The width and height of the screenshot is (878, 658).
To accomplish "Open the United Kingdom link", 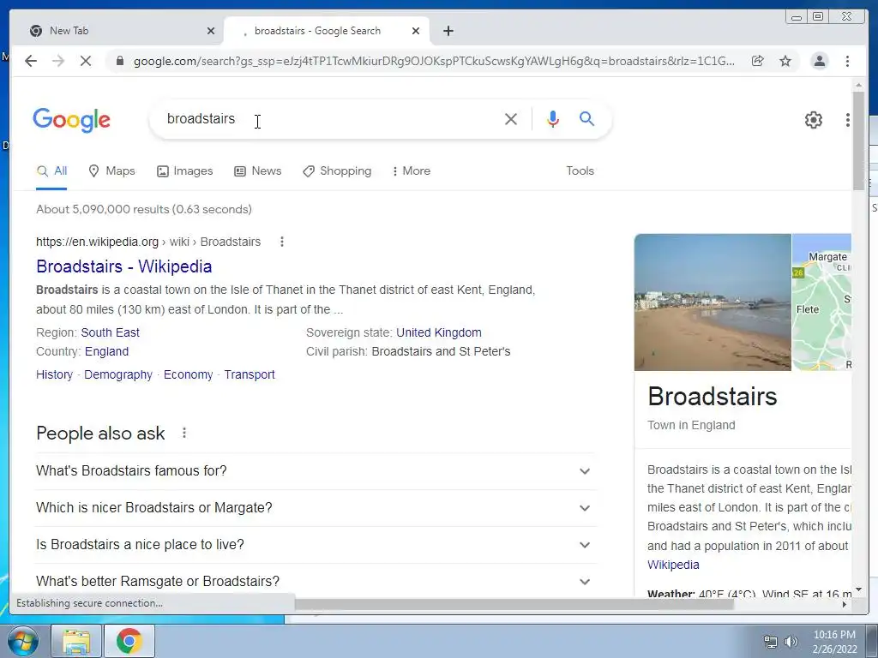I will click(438, 332).
